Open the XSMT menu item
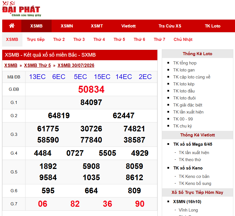235x216 pixels. click(97, 26)
